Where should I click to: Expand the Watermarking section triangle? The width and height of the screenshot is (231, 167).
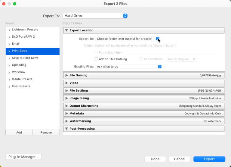(x=66, y=121)
